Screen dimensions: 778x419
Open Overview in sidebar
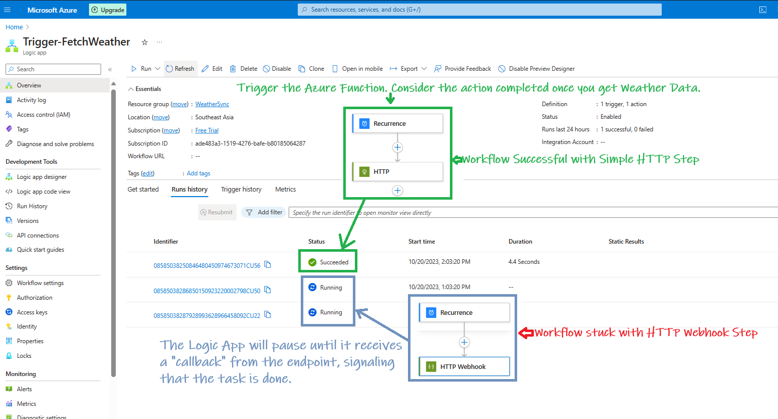[55, 85]
